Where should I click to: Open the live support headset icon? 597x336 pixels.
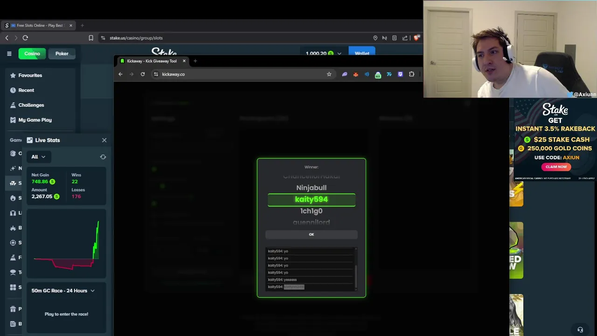580,329
